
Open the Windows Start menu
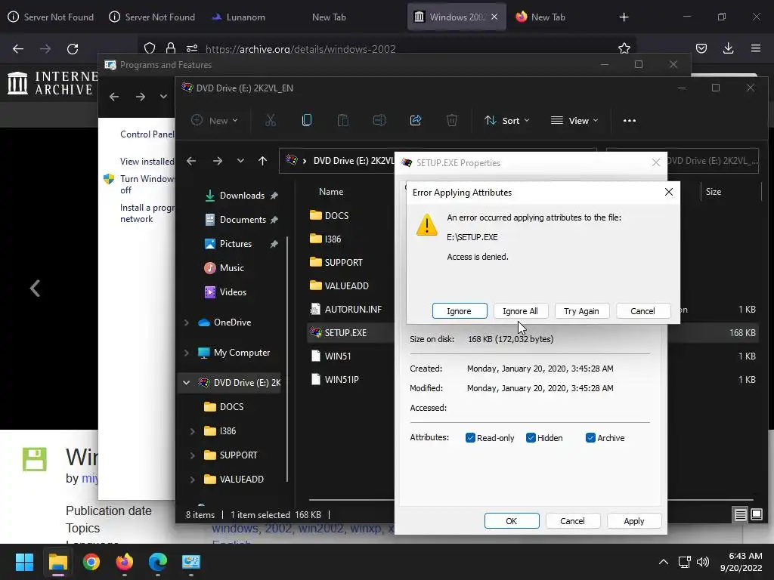(24, 562)
